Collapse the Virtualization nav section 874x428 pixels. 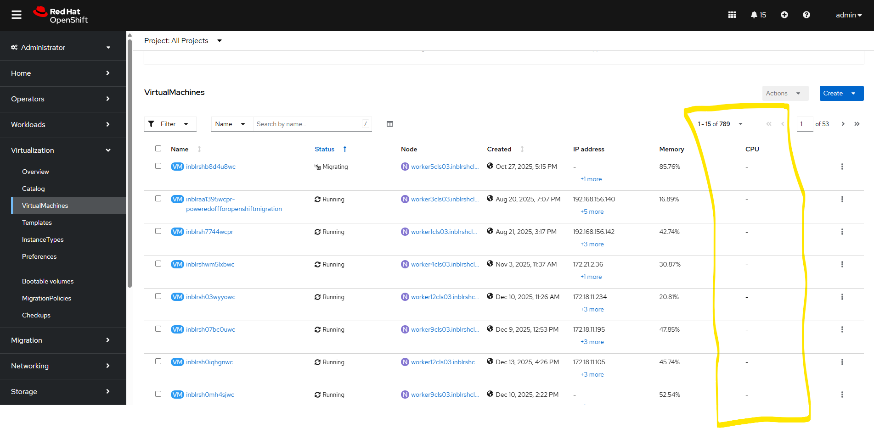tap(63, 150)
